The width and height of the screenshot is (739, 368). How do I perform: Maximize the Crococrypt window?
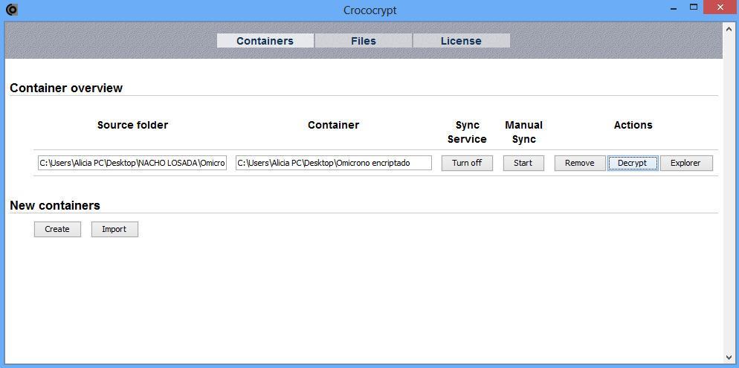pyautogui.click(x=694, y=7)
